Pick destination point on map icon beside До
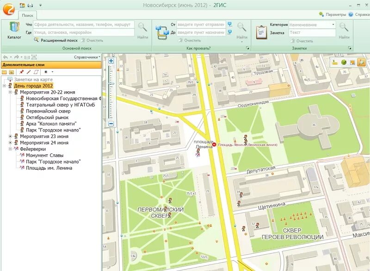This screenshot has height=271, width=370. coord(229,32)
